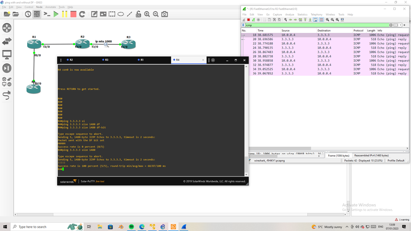Toggle Wireshark colorize packet list
This screenshot has width=411, height=231.
[321, 20]
